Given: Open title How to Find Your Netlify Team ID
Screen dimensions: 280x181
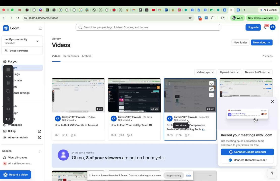Looking at the screenshot, I should tap(131, 125).
